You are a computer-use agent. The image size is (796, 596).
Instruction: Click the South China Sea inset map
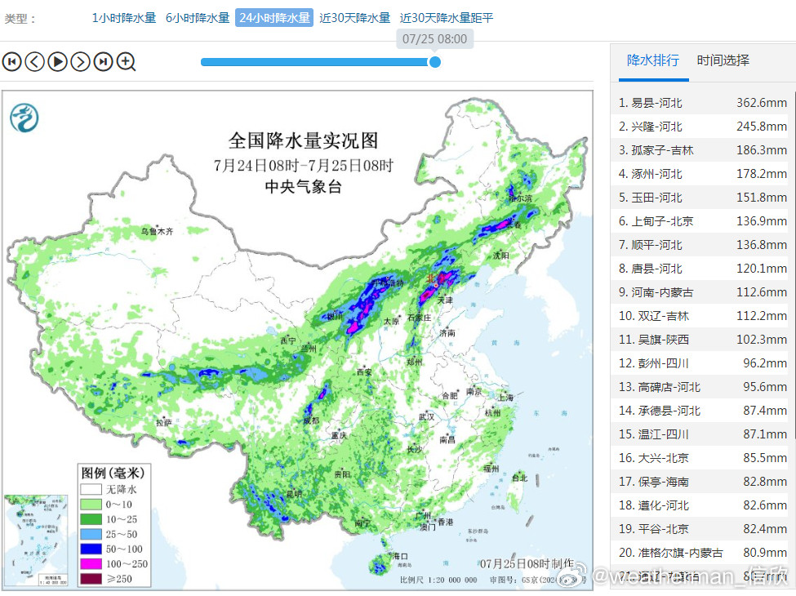[x=36, y=540]
